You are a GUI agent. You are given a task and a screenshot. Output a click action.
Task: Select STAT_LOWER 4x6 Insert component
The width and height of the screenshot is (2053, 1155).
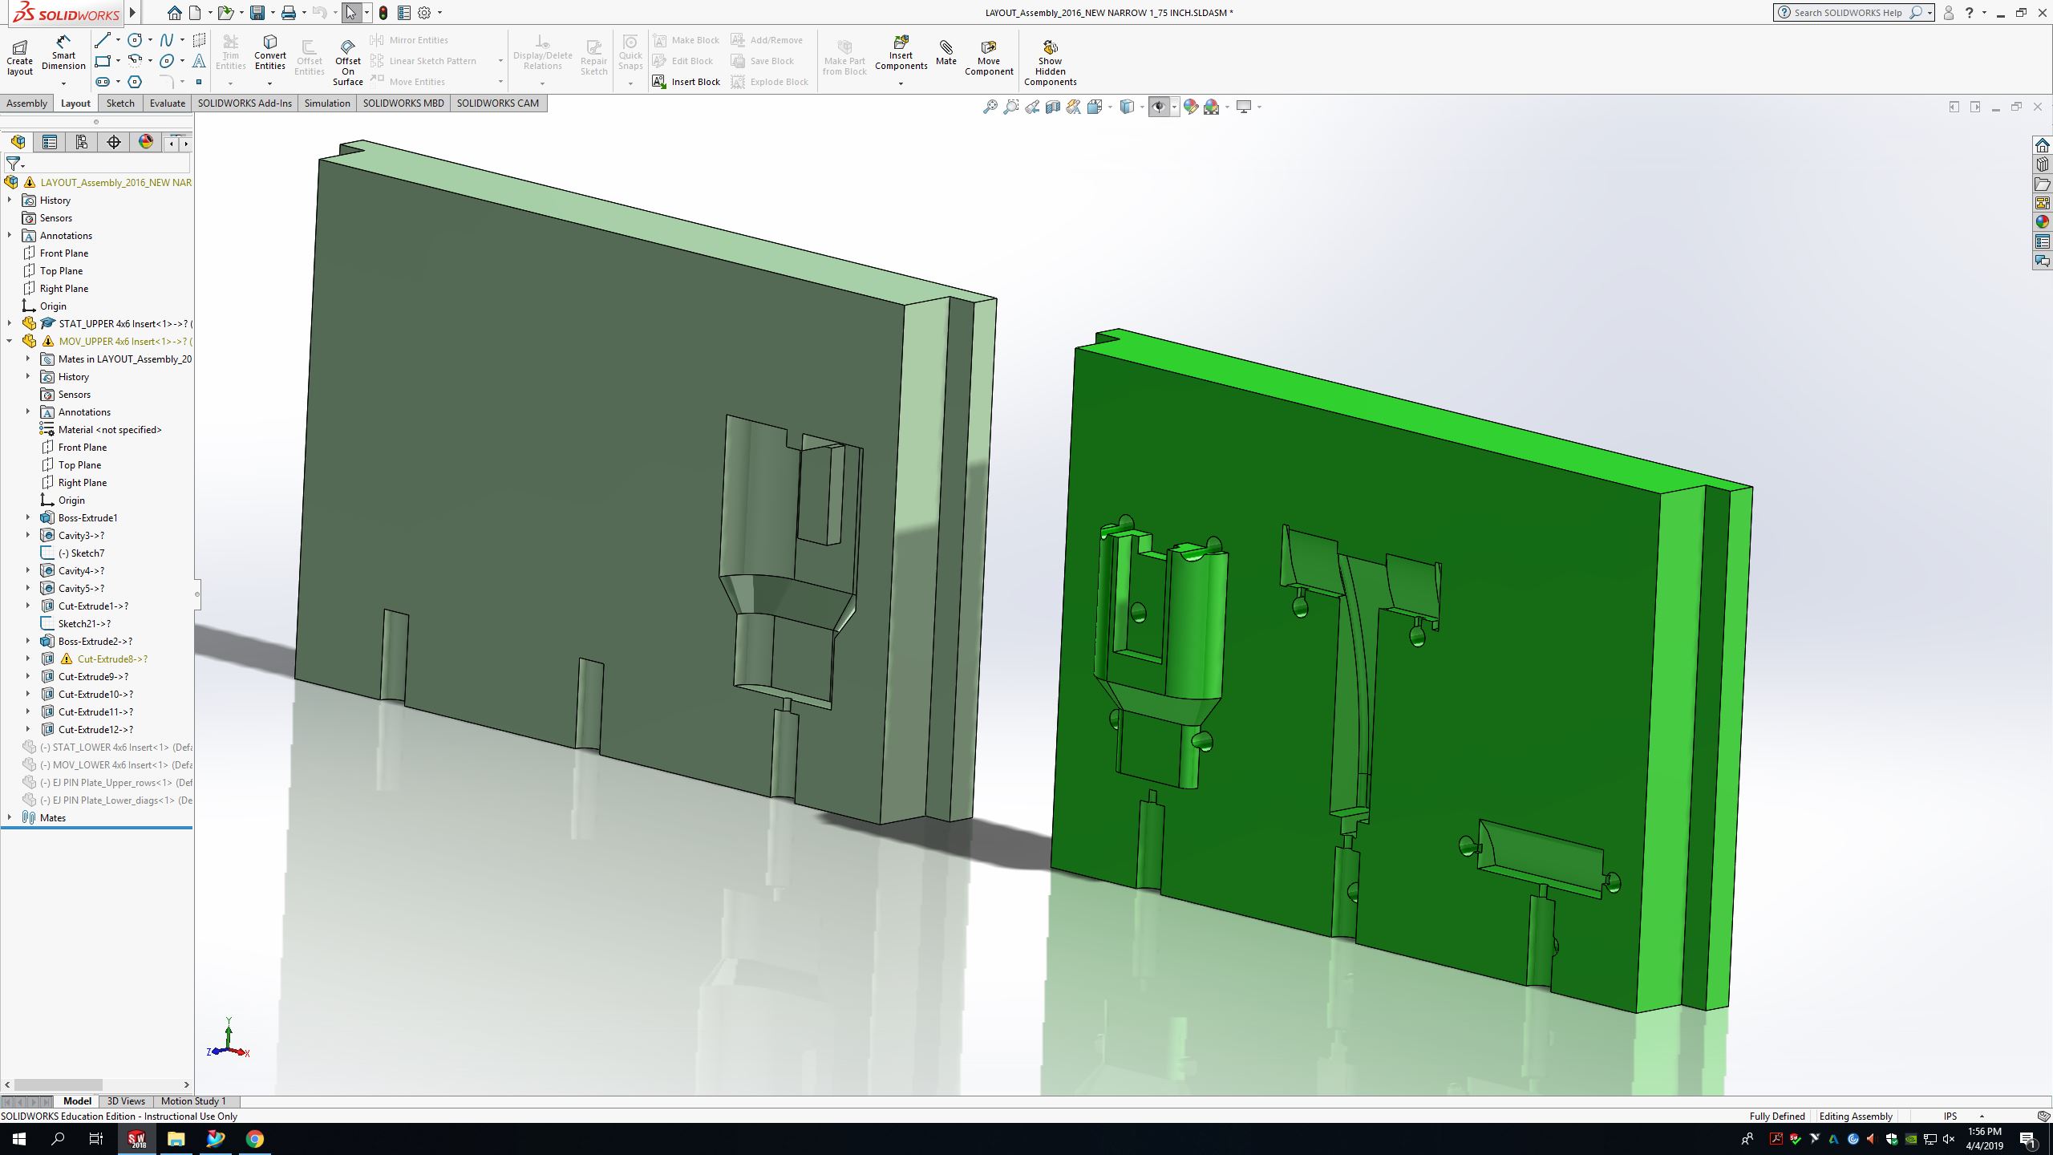click(107, 747)
